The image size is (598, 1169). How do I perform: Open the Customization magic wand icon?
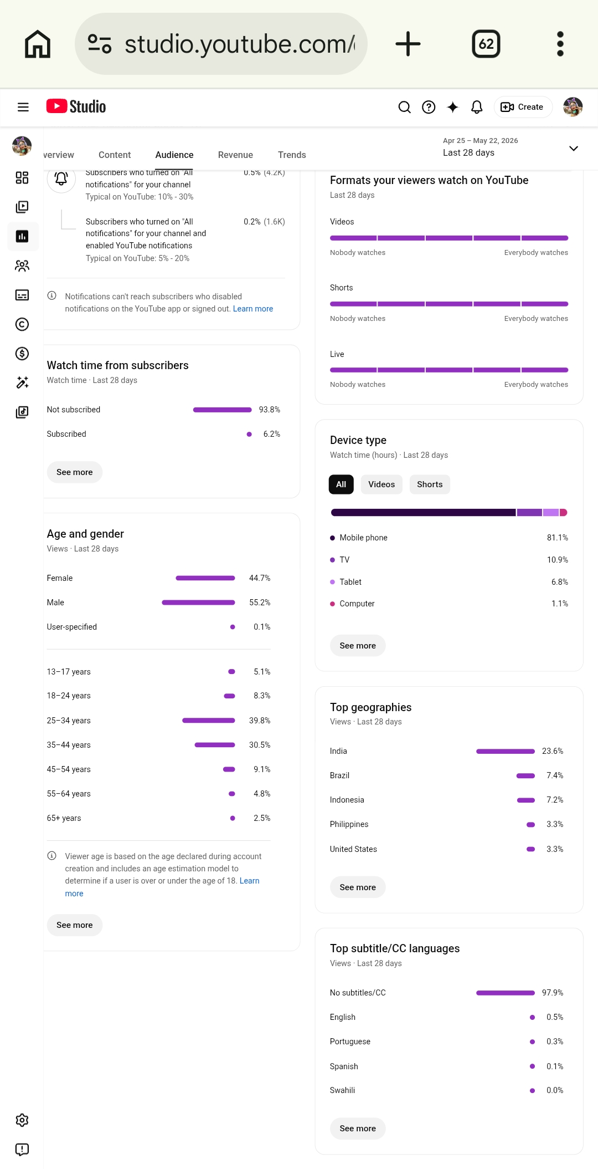22,382
